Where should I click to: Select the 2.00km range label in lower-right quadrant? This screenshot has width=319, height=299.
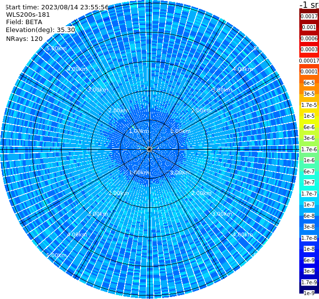tap(201, 193)
